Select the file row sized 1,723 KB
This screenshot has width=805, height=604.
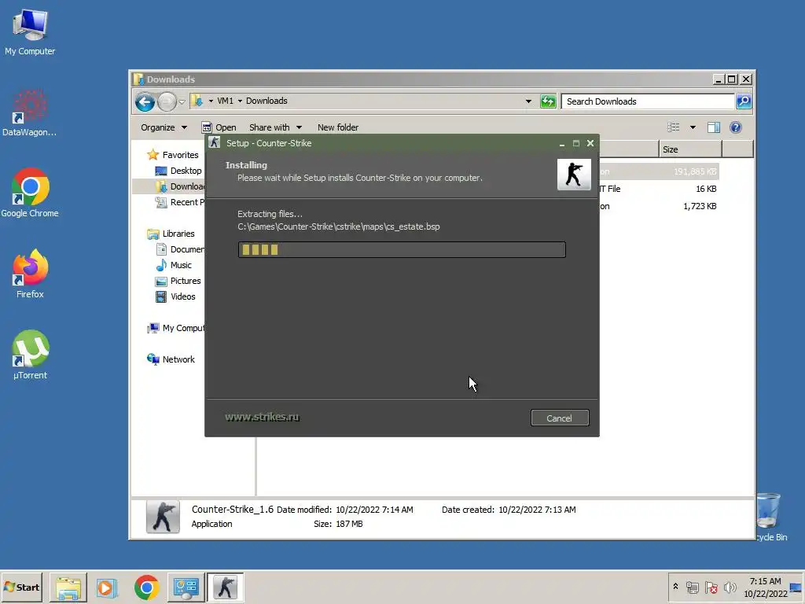pyautogui.click(x=659, y=207)
